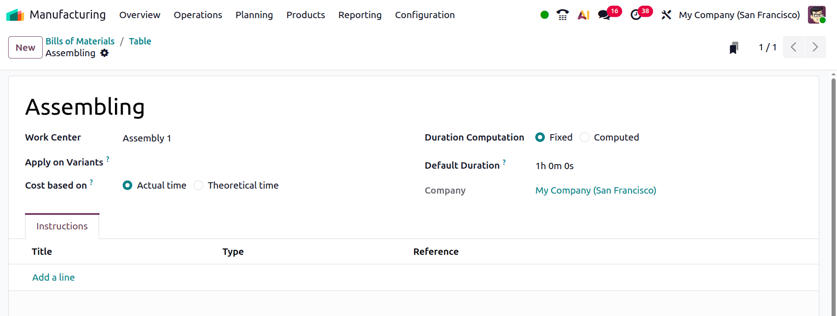Open the Operations menu
The width and height of the screenshot is (837, 316).
pos(198,15)
